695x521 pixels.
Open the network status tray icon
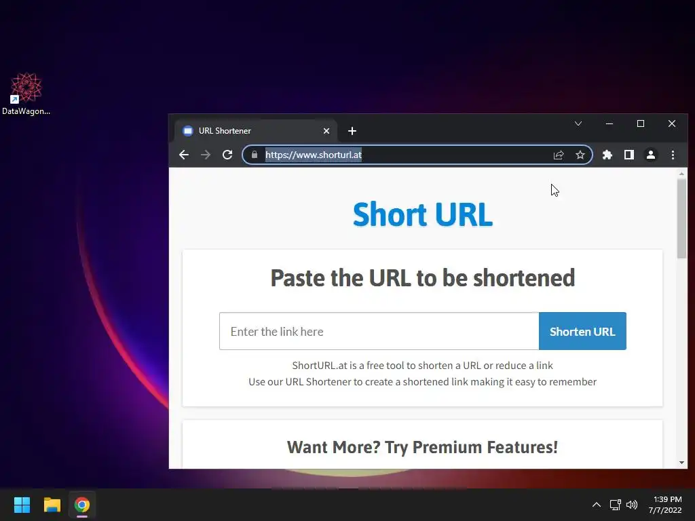(615, 505)
